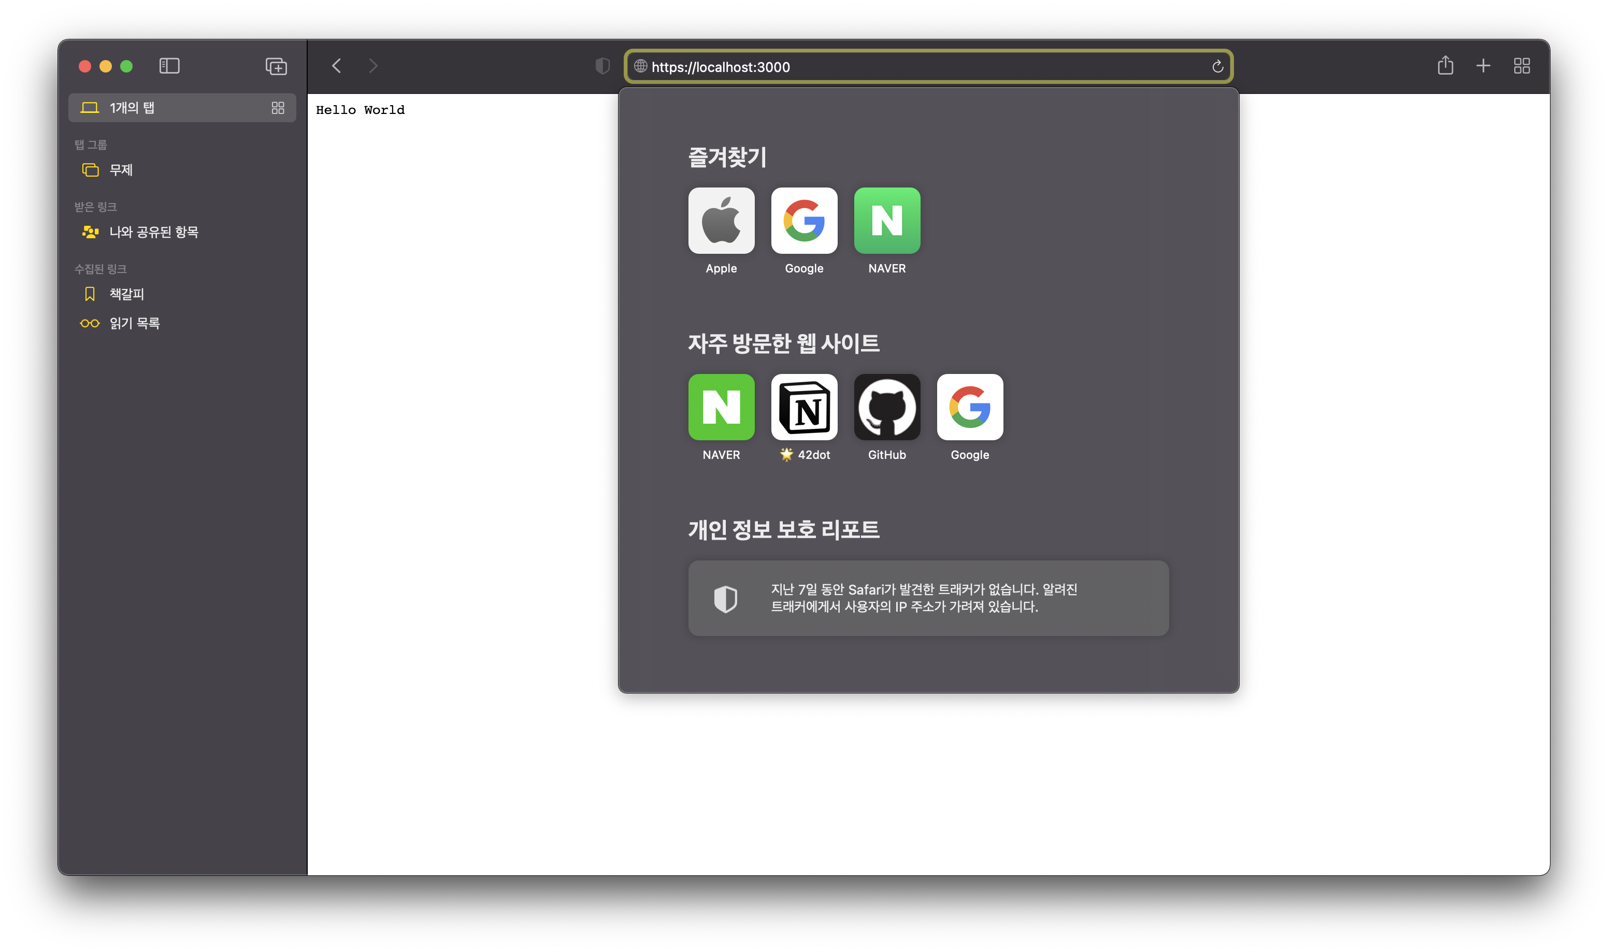Click the forward navigation arrow
The width and height of the screenshot is (1608, 952).
point(374,66)
